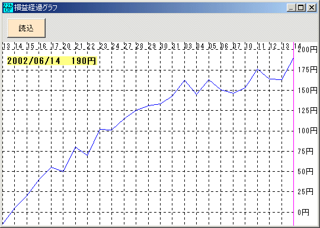Image resolution: width=320 pixels, height=228 pixels.
Task: Click the date label 03 on top axis
Action: click(x=188, y=46)
